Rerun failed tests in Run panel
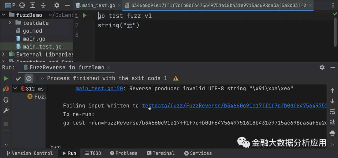Screen dimensions: 338x158 click(x=6, y=89)
